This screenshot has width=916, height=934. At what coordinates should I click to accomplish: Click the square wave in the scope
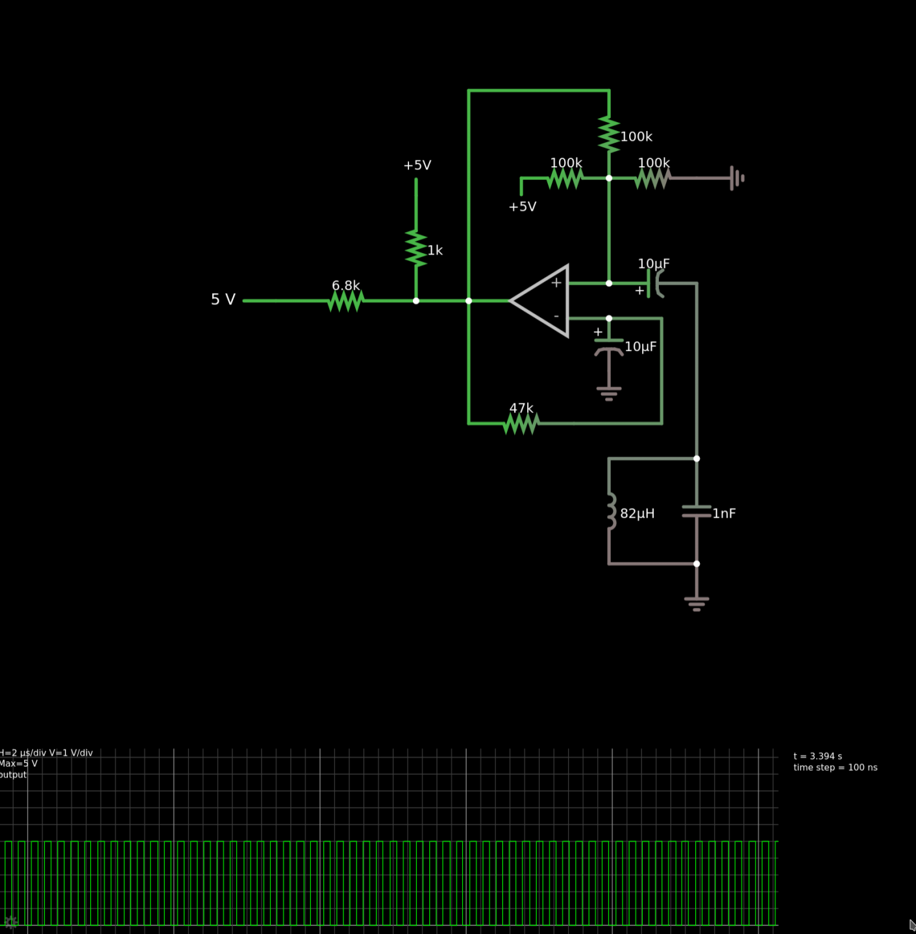390,882
